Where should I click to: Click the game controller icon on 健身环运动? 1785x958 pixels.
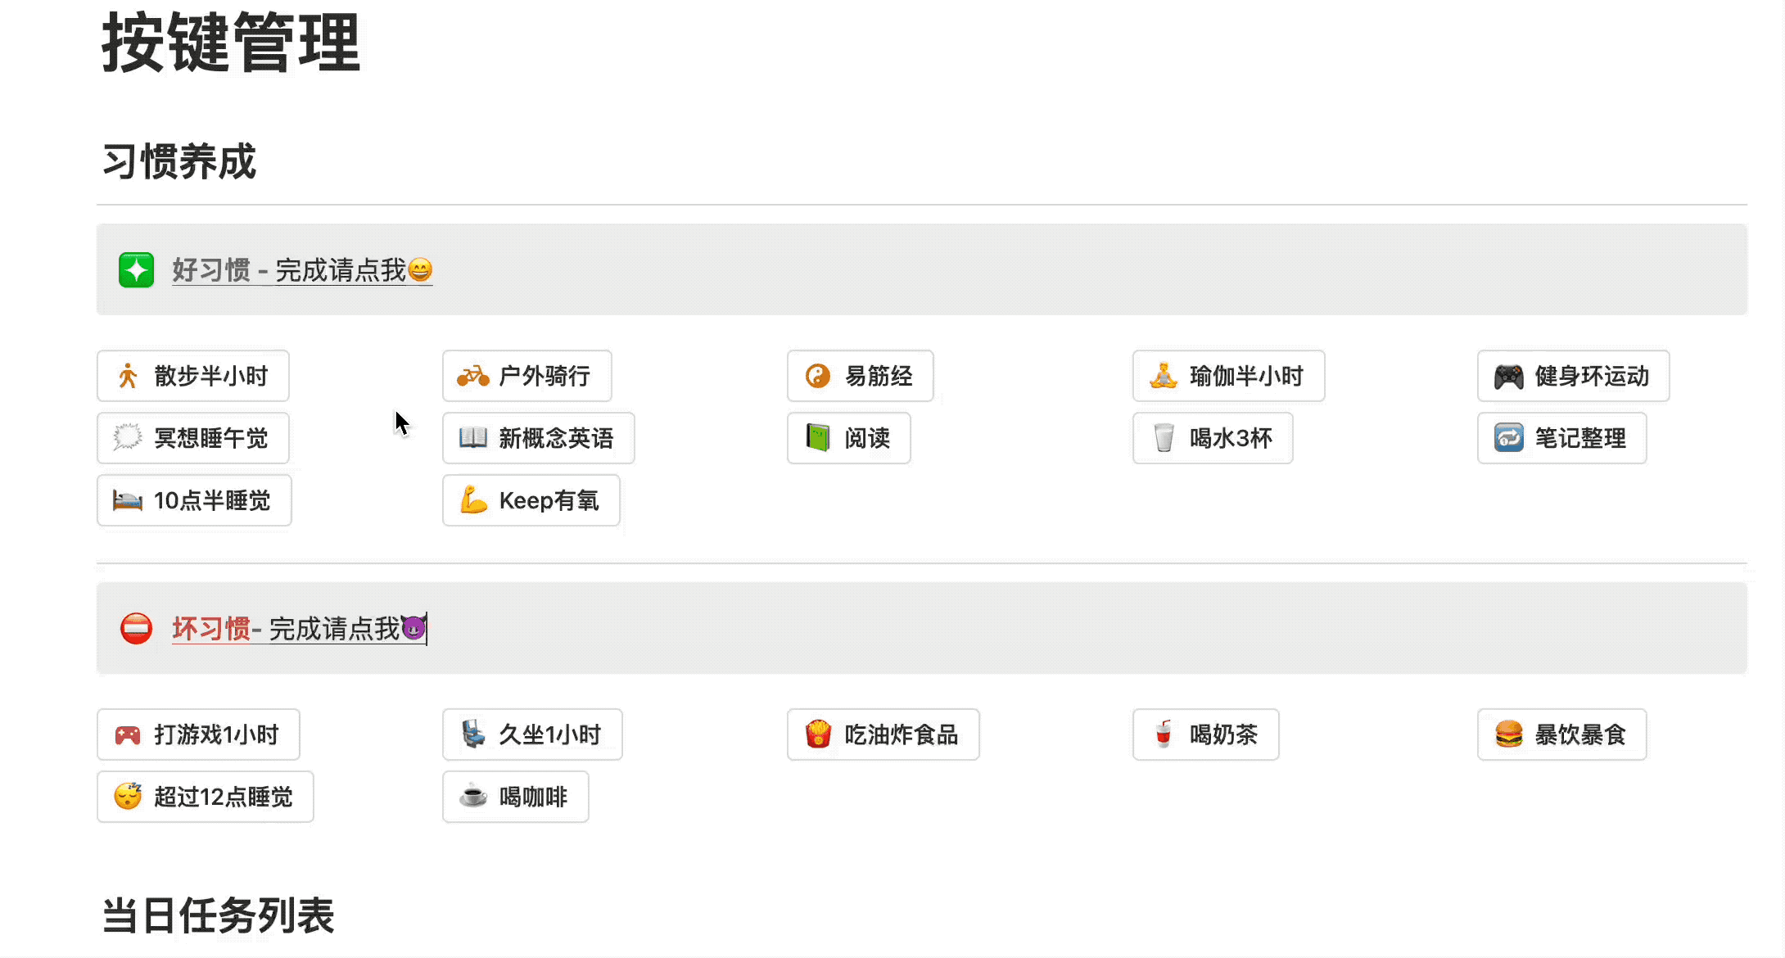[1508, 377]
